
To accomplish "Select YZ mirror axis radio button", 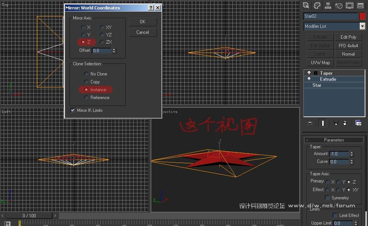I will tap(102, 35).
